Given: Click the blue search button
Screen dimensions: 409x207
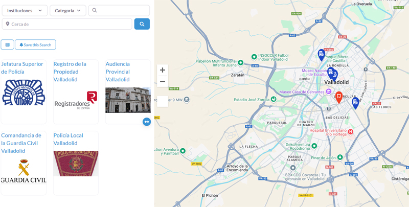Looking at the screenshot, I should tap(142, 24).
